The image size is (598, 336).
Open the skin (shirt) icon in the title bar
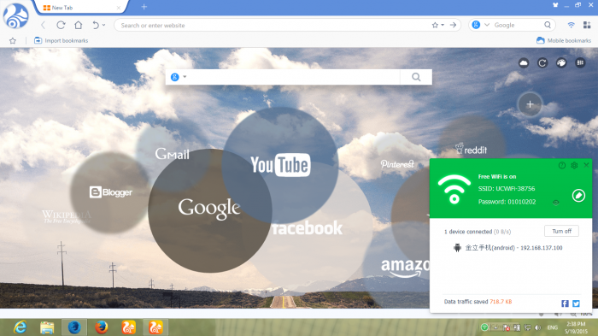[555, 5]
